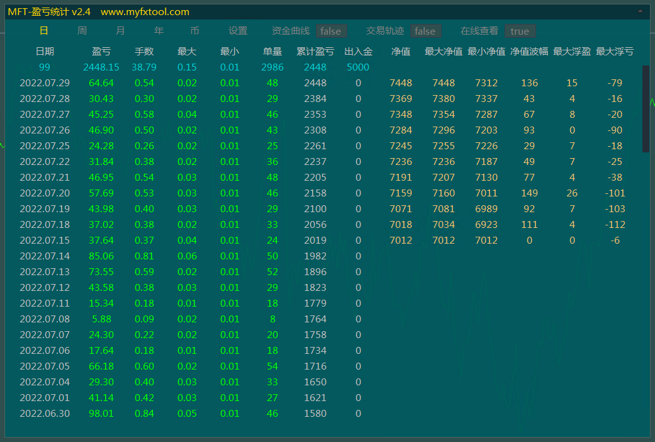The height and width of the screenshot is (442, 655).
Task: Select the 日 (day) statistics tab
Action: coord(43,30)
